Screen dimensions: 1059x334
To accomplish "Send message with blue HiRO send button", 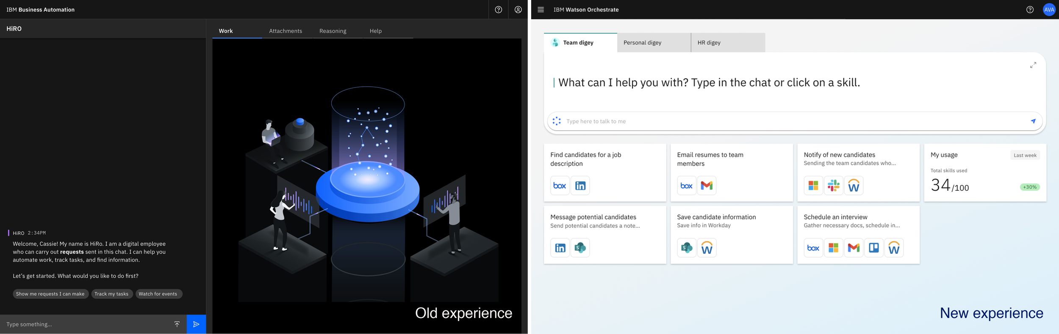I will pyautogui.click(x=196, y=324).
